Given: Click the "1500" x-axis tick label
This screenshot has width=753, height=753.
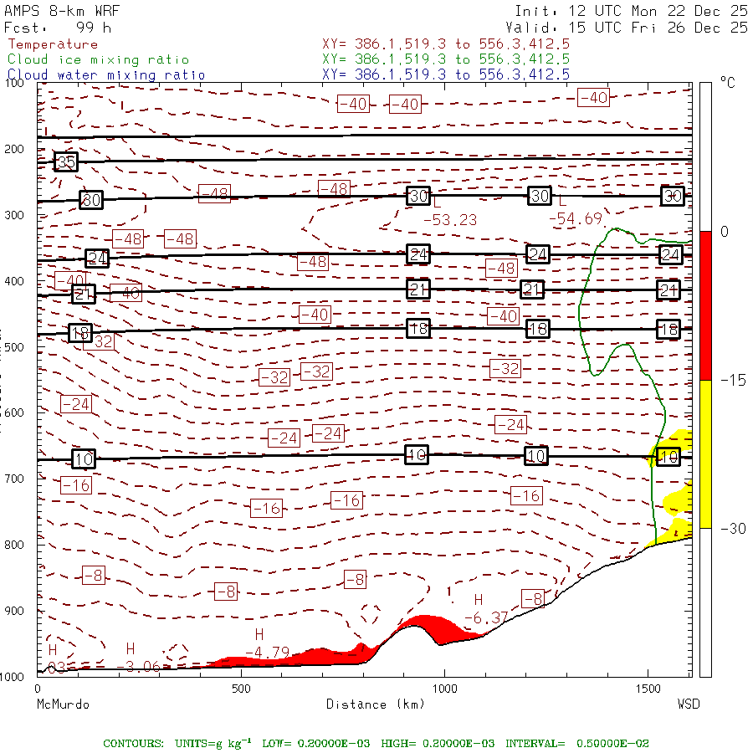Looking at the screenshot, I should pos(648,689).
